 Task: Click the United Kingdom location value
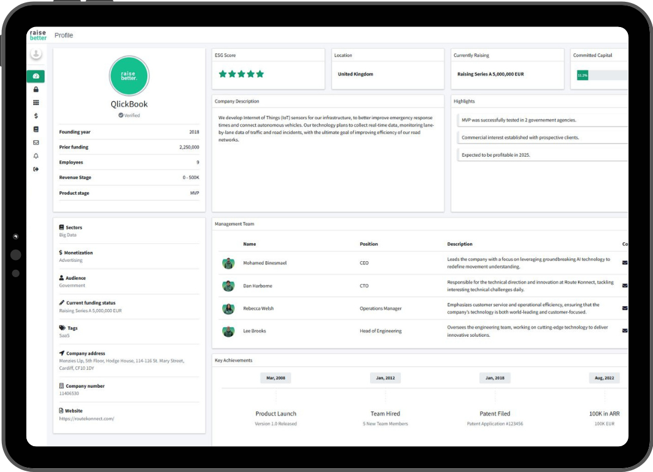pyautogui.click(x=355, y=74)
